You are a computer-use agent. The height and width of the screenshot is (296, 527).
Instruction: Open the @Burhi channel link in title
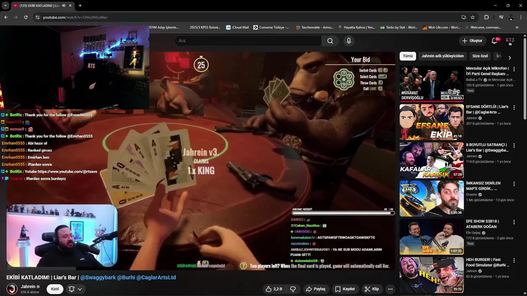point(126,277)
